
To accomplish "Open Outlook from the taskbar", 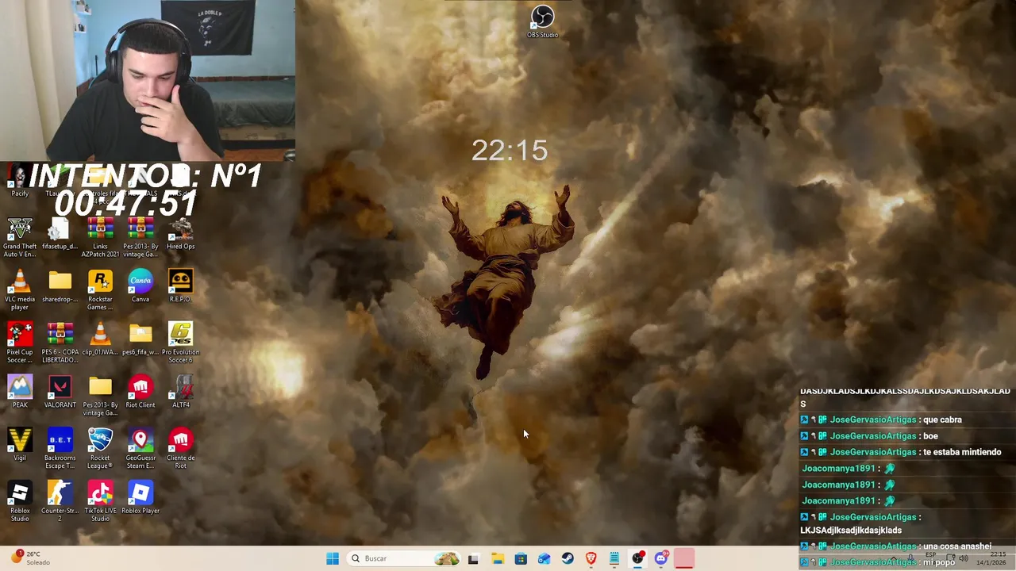I will (544, 558).
